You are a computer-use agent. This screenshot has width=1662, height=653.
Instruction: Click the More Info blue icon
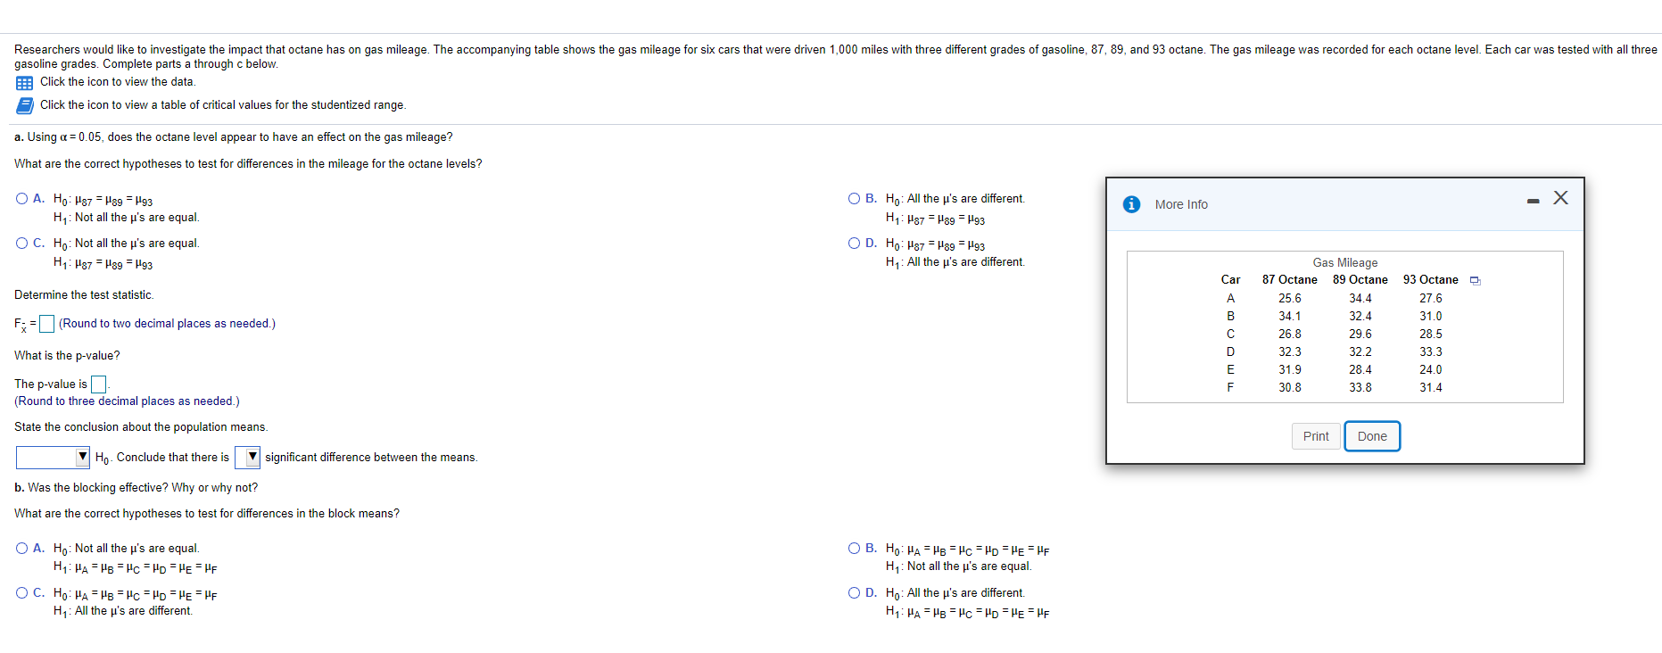coord(1131,204)
